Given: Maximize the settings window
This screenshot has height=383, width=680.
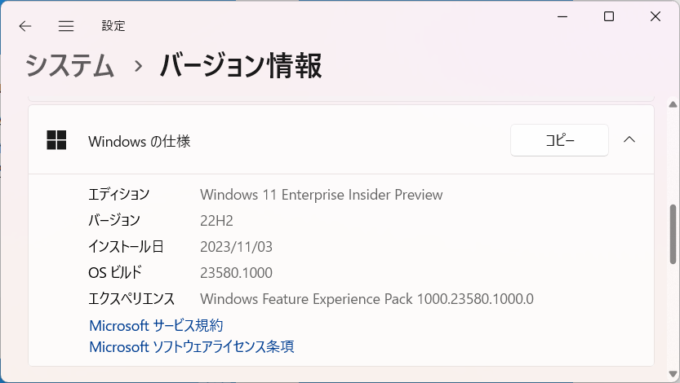Looking at the screenshot, I should tap(609, 16).
